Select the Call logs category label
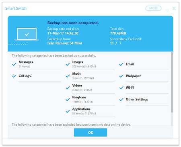181x147 pixels. 25,76
